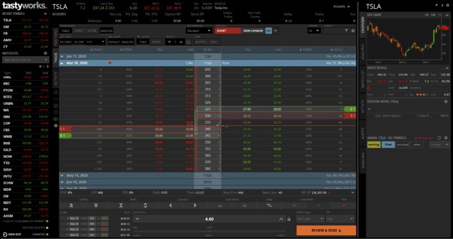Open Watchlists settings gear
This screenshot has height=239, width=453.
click(x=45, y=53)
